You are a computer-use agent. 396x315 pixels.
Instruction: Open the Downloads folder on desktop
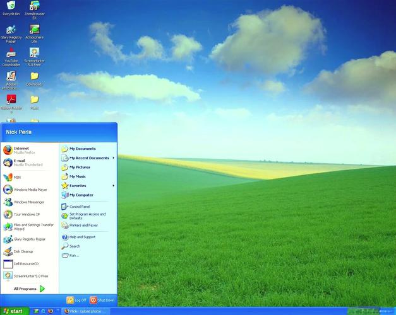tap(34, 77)
